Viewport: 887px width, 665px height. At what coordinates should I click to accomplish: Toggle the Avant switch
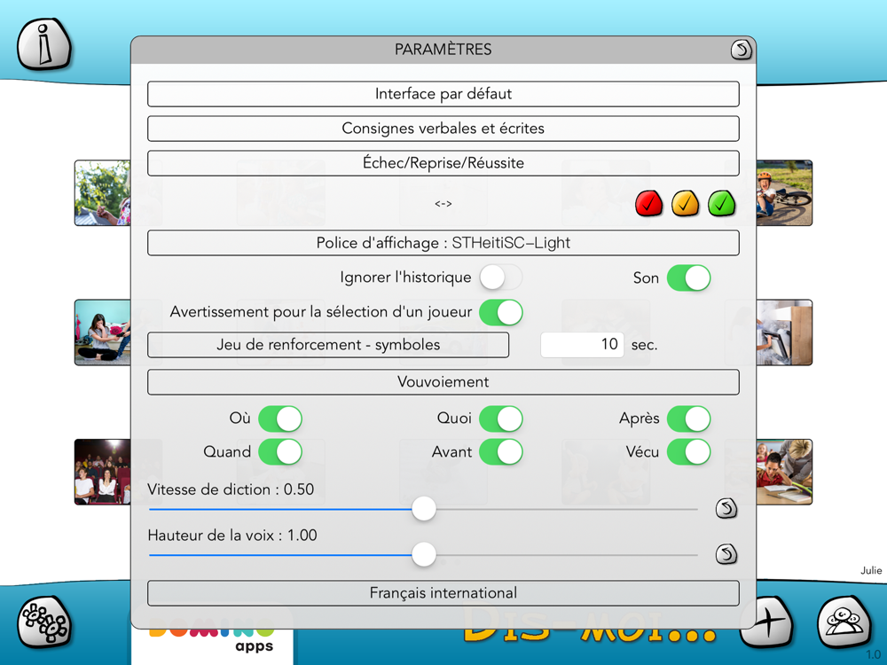pos(500,452)
